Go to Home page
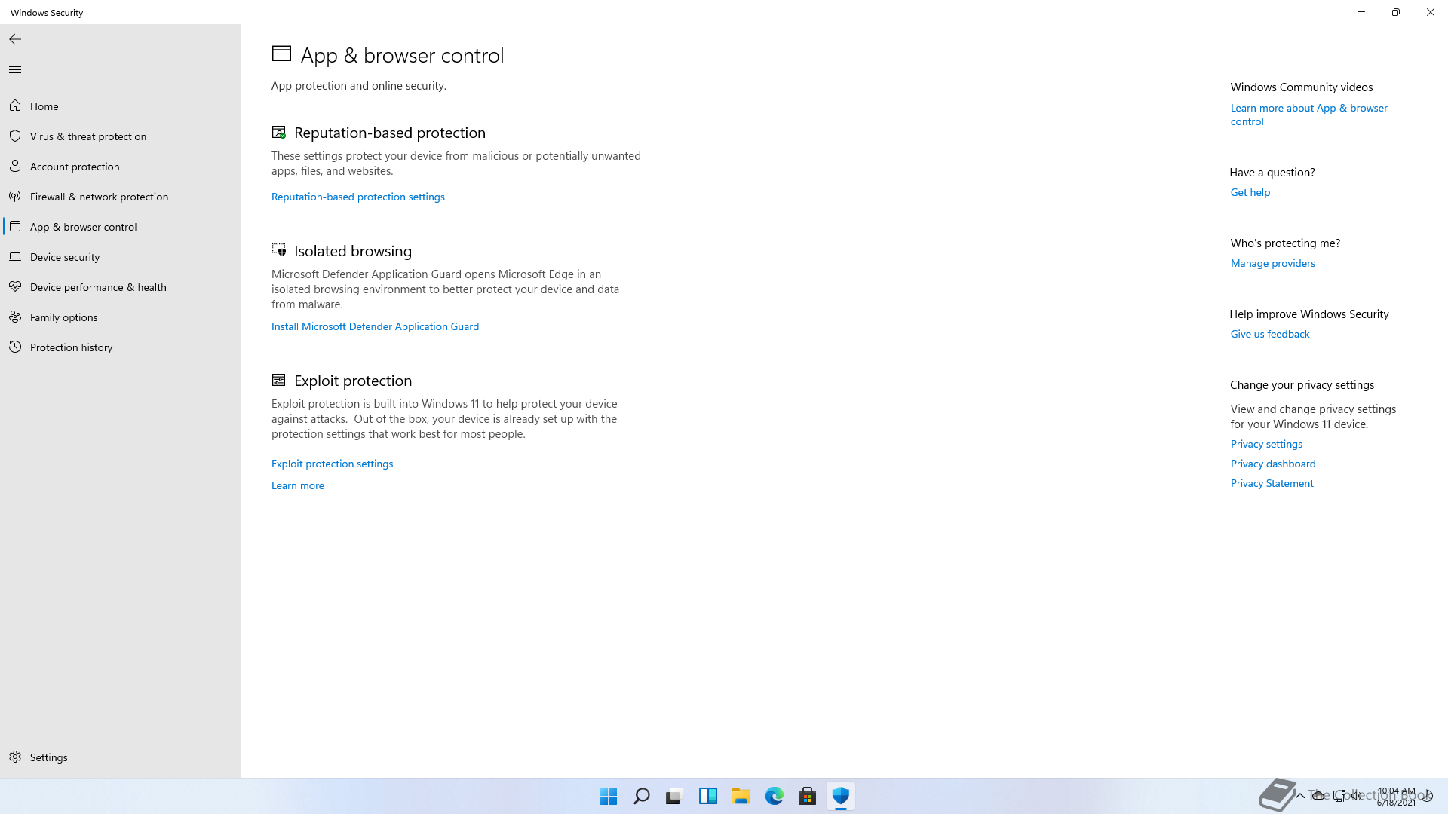Image resolution: width=1448 pixels, height=814 pixels. tap(121, 106)
